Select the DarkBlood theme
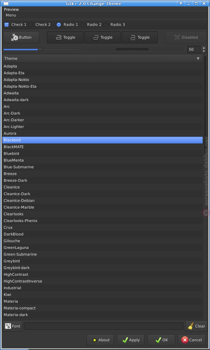The width and height of the screenshot is (210, 350). pos(102,234)
